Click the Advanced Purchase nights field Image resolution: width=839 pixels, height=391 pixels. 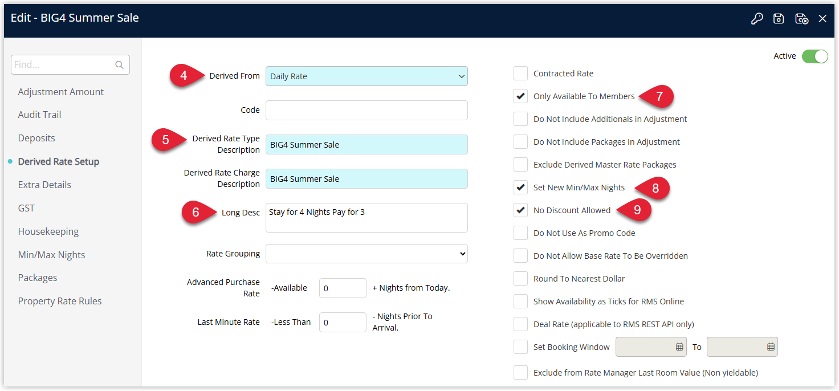pyautogui.click(x=343, y=288)
